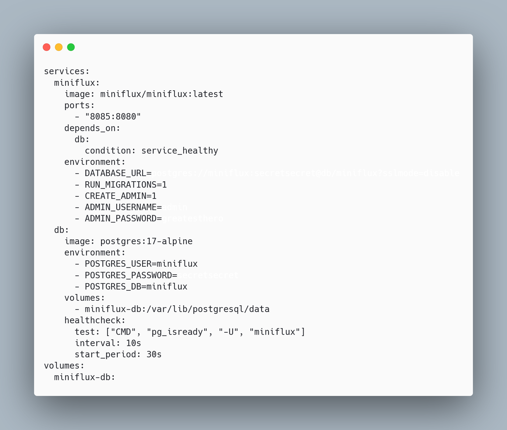The height and width of the screenshot is (430, 507).
Task: Click the depends_on: key
Action: [93, 128]
